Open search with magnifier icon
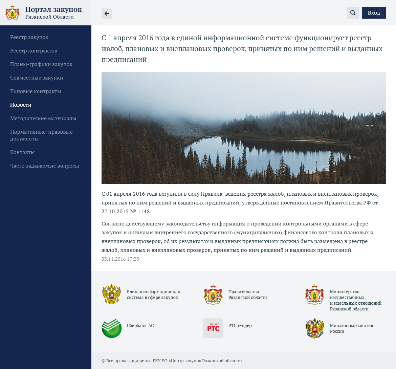Image resolution: width=396 pixels, height=369 pixels. click(x=353, y=13)
